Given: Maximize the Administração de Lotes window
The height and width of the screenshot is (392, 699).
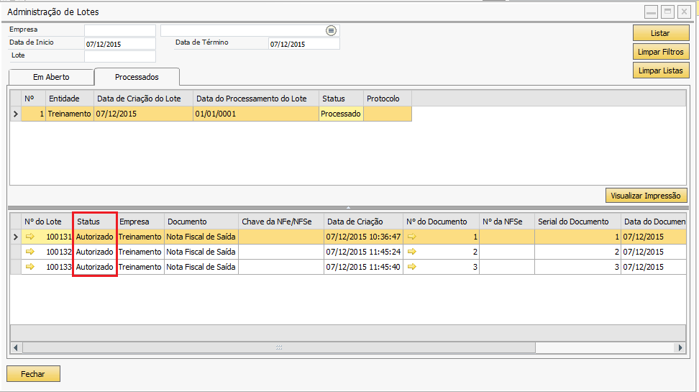Looking at the screenshot, I should [667, 12].
